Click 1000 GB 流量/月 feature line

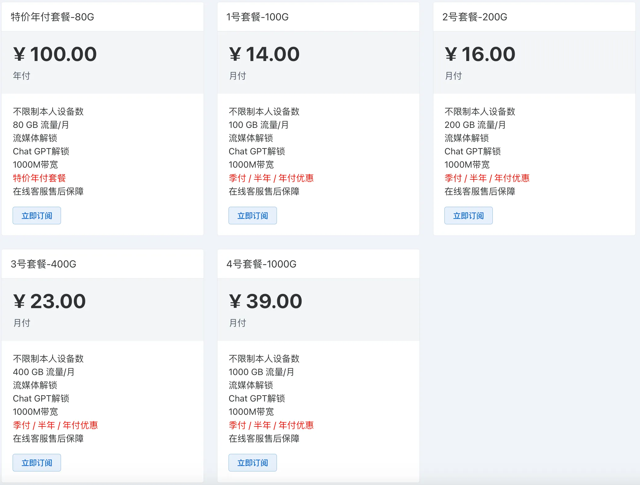[x=261, y=372]
